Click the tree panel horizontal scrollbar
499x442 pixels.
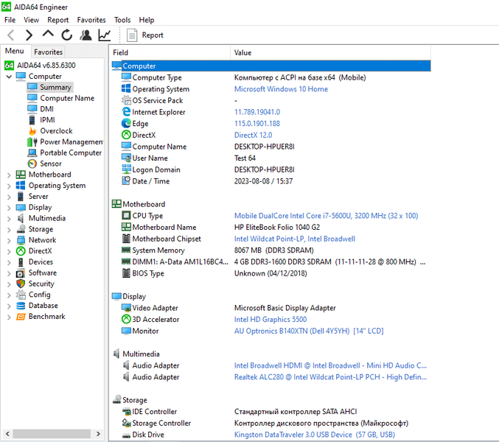(x=52, y=434)
